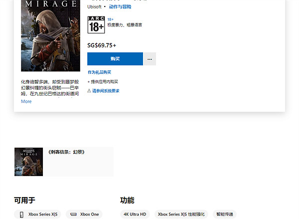Click the plus icon before 提供应用内购买

pos(89,81)
